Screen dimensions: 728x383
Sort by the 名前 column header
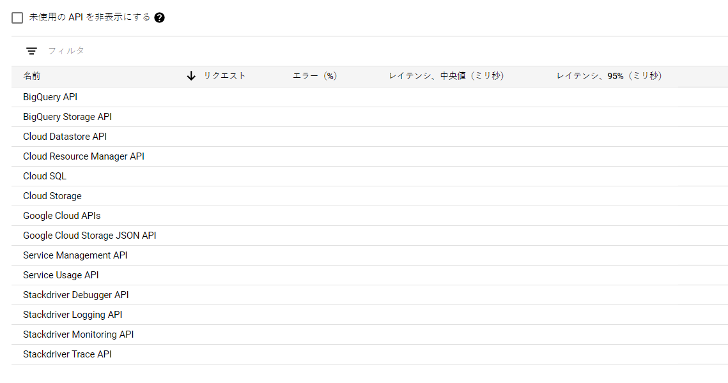click(x=32, y=76)
